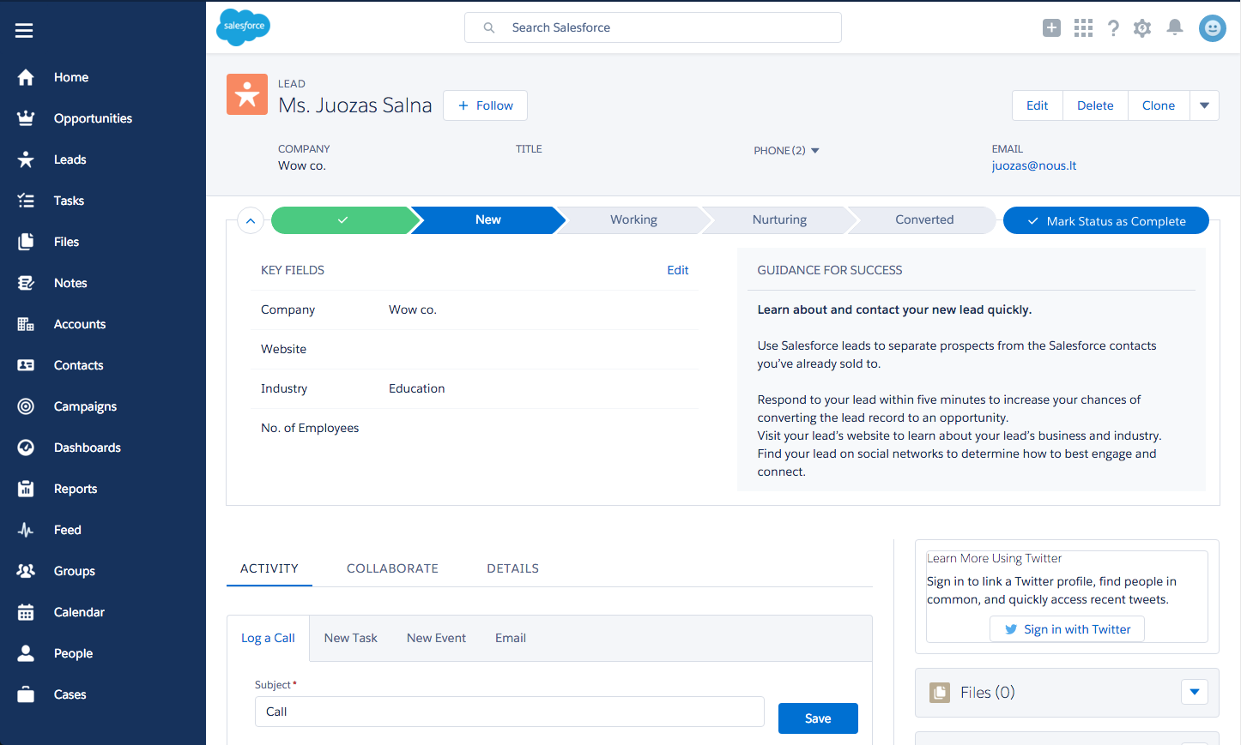Expand the PHONE (2) dropdown arrow
The width and height of the screenshot is (1241, 745).
(x=815, y=151)
